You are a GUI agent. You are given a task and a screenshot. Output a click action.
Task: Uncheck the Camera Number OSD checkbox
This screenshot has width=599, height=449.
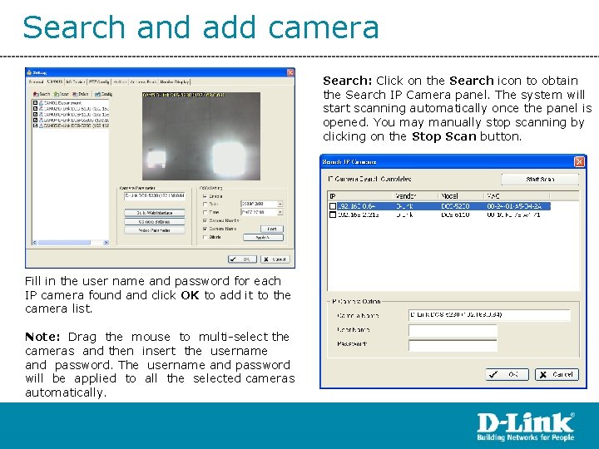pyautogui.click(x=205, y=220)
